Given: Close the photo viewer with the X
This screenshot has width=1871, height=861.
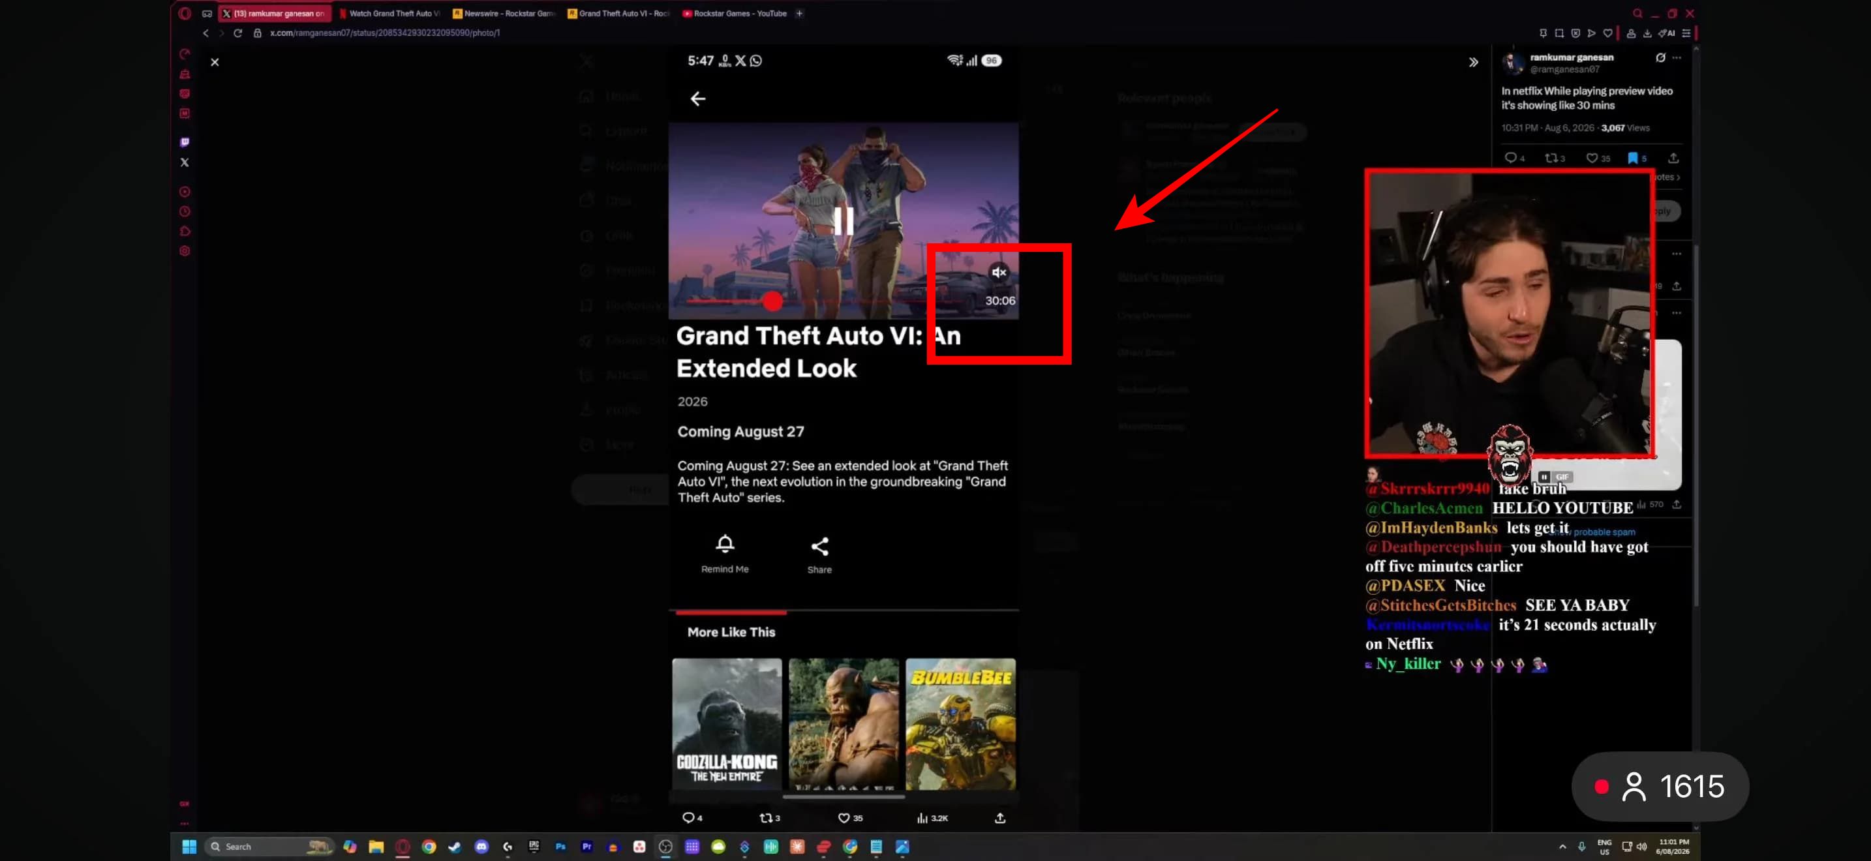Looking at the screenshot, I should coord(214,63).
